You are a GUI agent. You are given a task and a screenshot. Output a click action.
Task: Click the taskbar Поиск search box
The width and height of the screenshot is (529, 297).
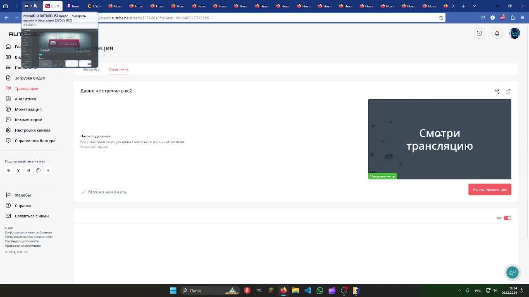coord(210,290)
